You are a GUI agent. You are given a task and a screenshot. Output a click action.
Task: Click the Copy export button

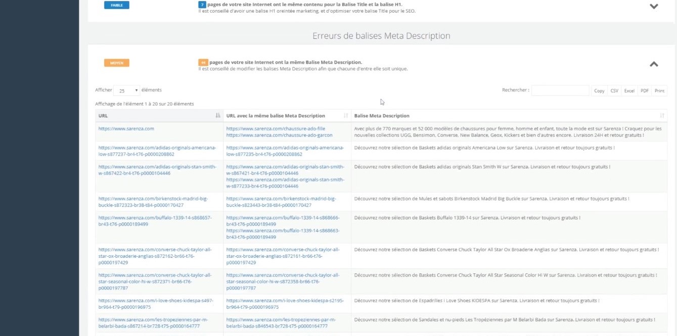[599, 90]
